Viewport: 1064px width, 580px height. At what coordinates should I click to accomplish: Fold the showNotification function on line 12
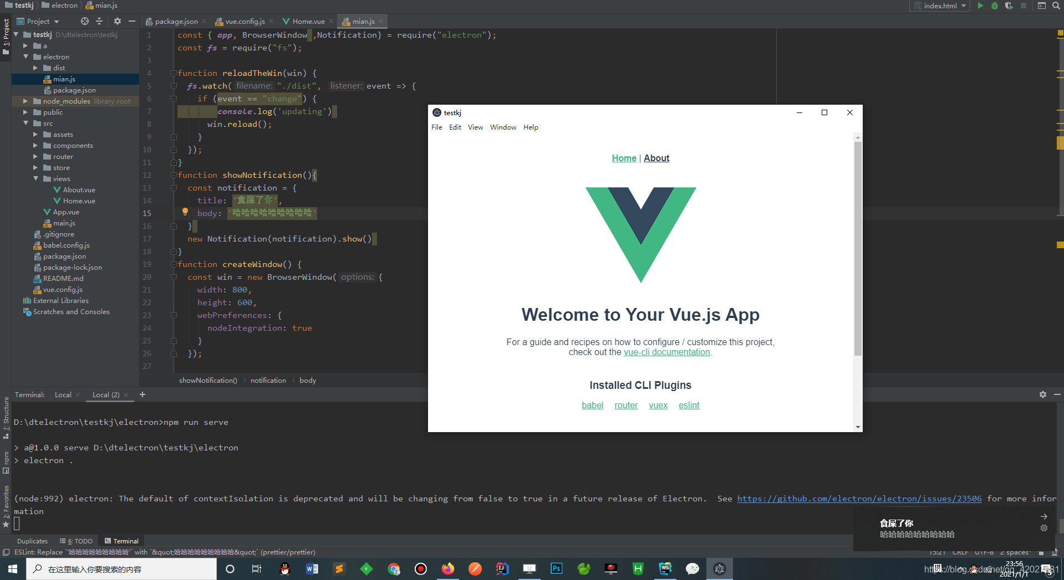pos(174,175)
